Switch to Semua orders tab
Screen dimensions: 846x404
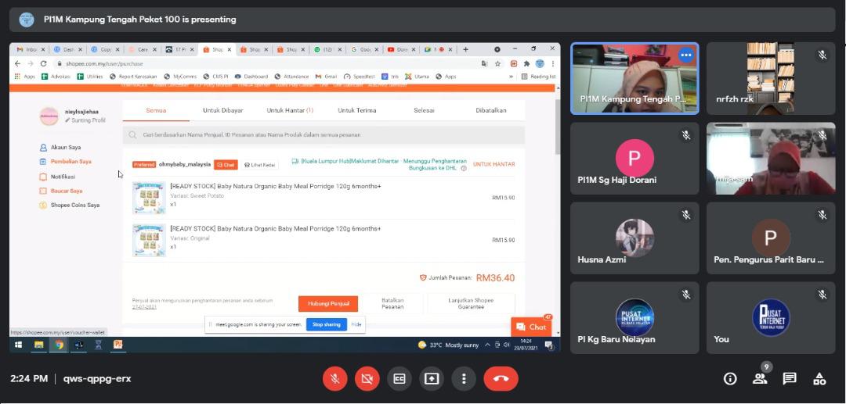pyautogui.click(x=156, y=110)
